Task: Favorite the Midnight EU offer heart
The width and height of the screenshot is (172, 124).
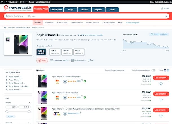Action: (x=161, y=84)
